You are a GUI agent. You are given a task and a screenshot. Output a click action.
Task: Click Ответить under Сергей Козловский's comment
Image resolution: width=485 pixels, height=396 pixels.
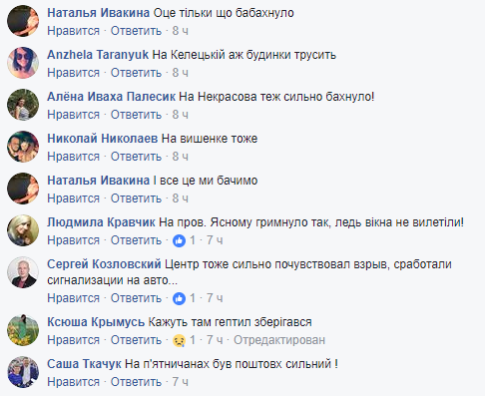pyautogui.click(x=136, y=298)
